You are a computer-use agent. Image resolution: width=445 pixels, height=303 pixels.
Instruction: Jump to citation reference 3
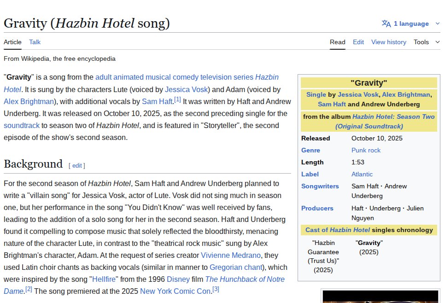[x=216, y=289]
